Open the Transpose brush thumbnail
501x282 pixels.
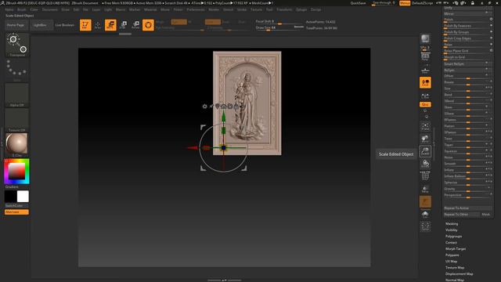tap(16, 44)
